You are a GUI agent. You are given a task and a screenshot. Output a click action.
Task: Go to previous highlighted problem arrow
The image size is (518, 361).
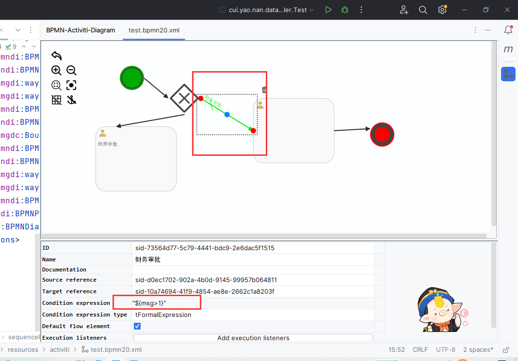click(24, 46)
